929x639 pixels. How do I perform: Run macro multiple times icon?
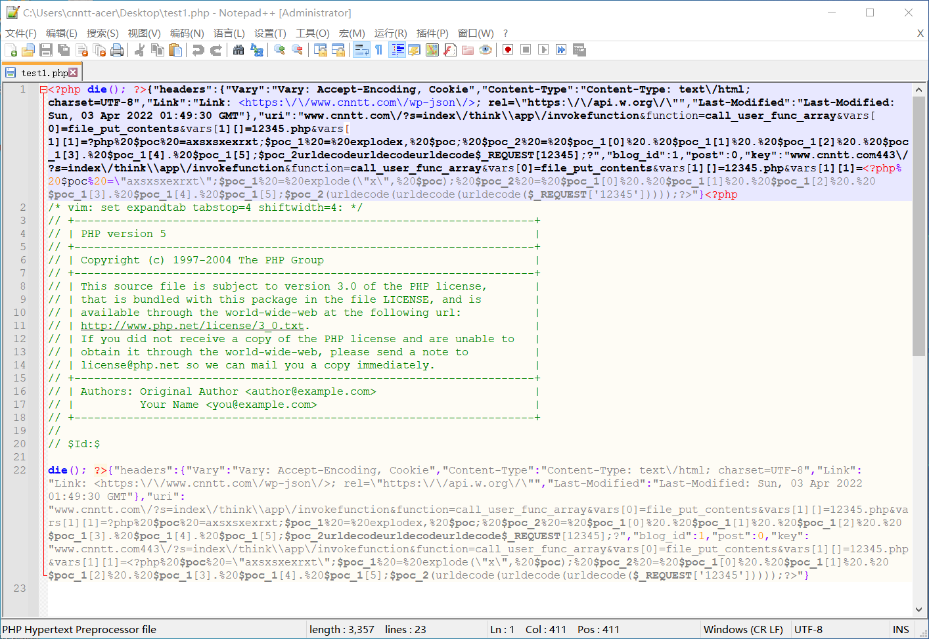click(x=561, y=50)
